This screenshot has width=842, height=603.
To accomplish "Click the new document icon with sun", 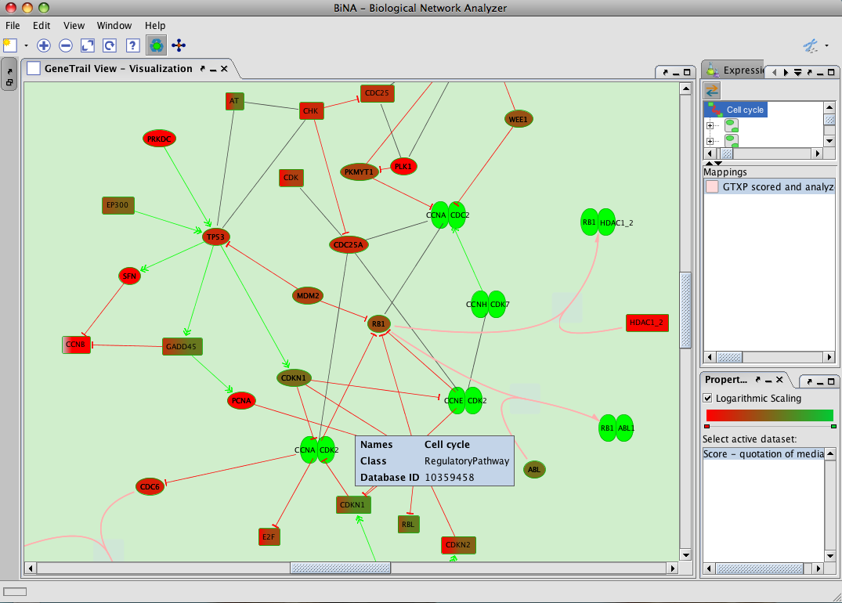I will click(x=9, y=45).
